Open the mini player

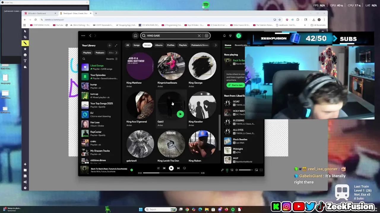click(x=256, y=170)
